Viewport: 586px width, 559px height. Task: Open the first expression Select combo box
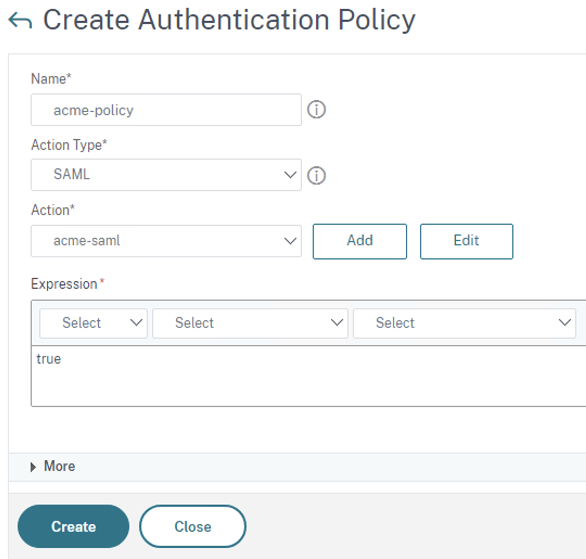click(x=92, y=322)
